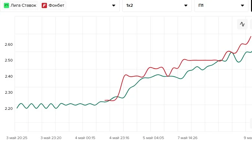Click the 7 май 14:26 time label
The width and height of the screenshot is (252, 142).
pos(187,138)
